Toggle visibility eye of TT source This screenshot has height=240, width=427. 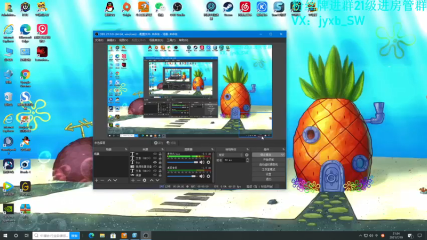pyautogui.click(x=155, y=154)
